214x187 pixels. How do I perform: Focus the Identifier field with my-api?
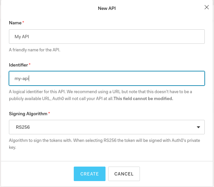[x=107, y=78]
